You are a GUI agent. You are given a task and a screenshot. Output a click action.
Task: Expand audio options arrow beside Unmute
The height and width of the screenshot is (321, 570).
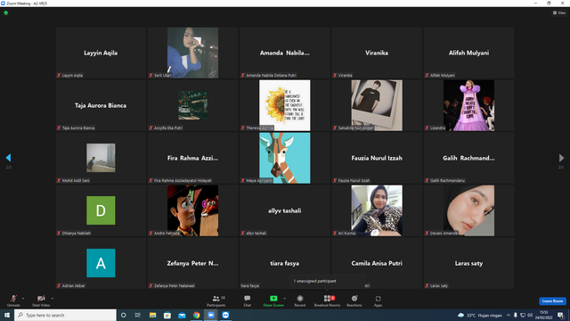[x=23, y=299]
